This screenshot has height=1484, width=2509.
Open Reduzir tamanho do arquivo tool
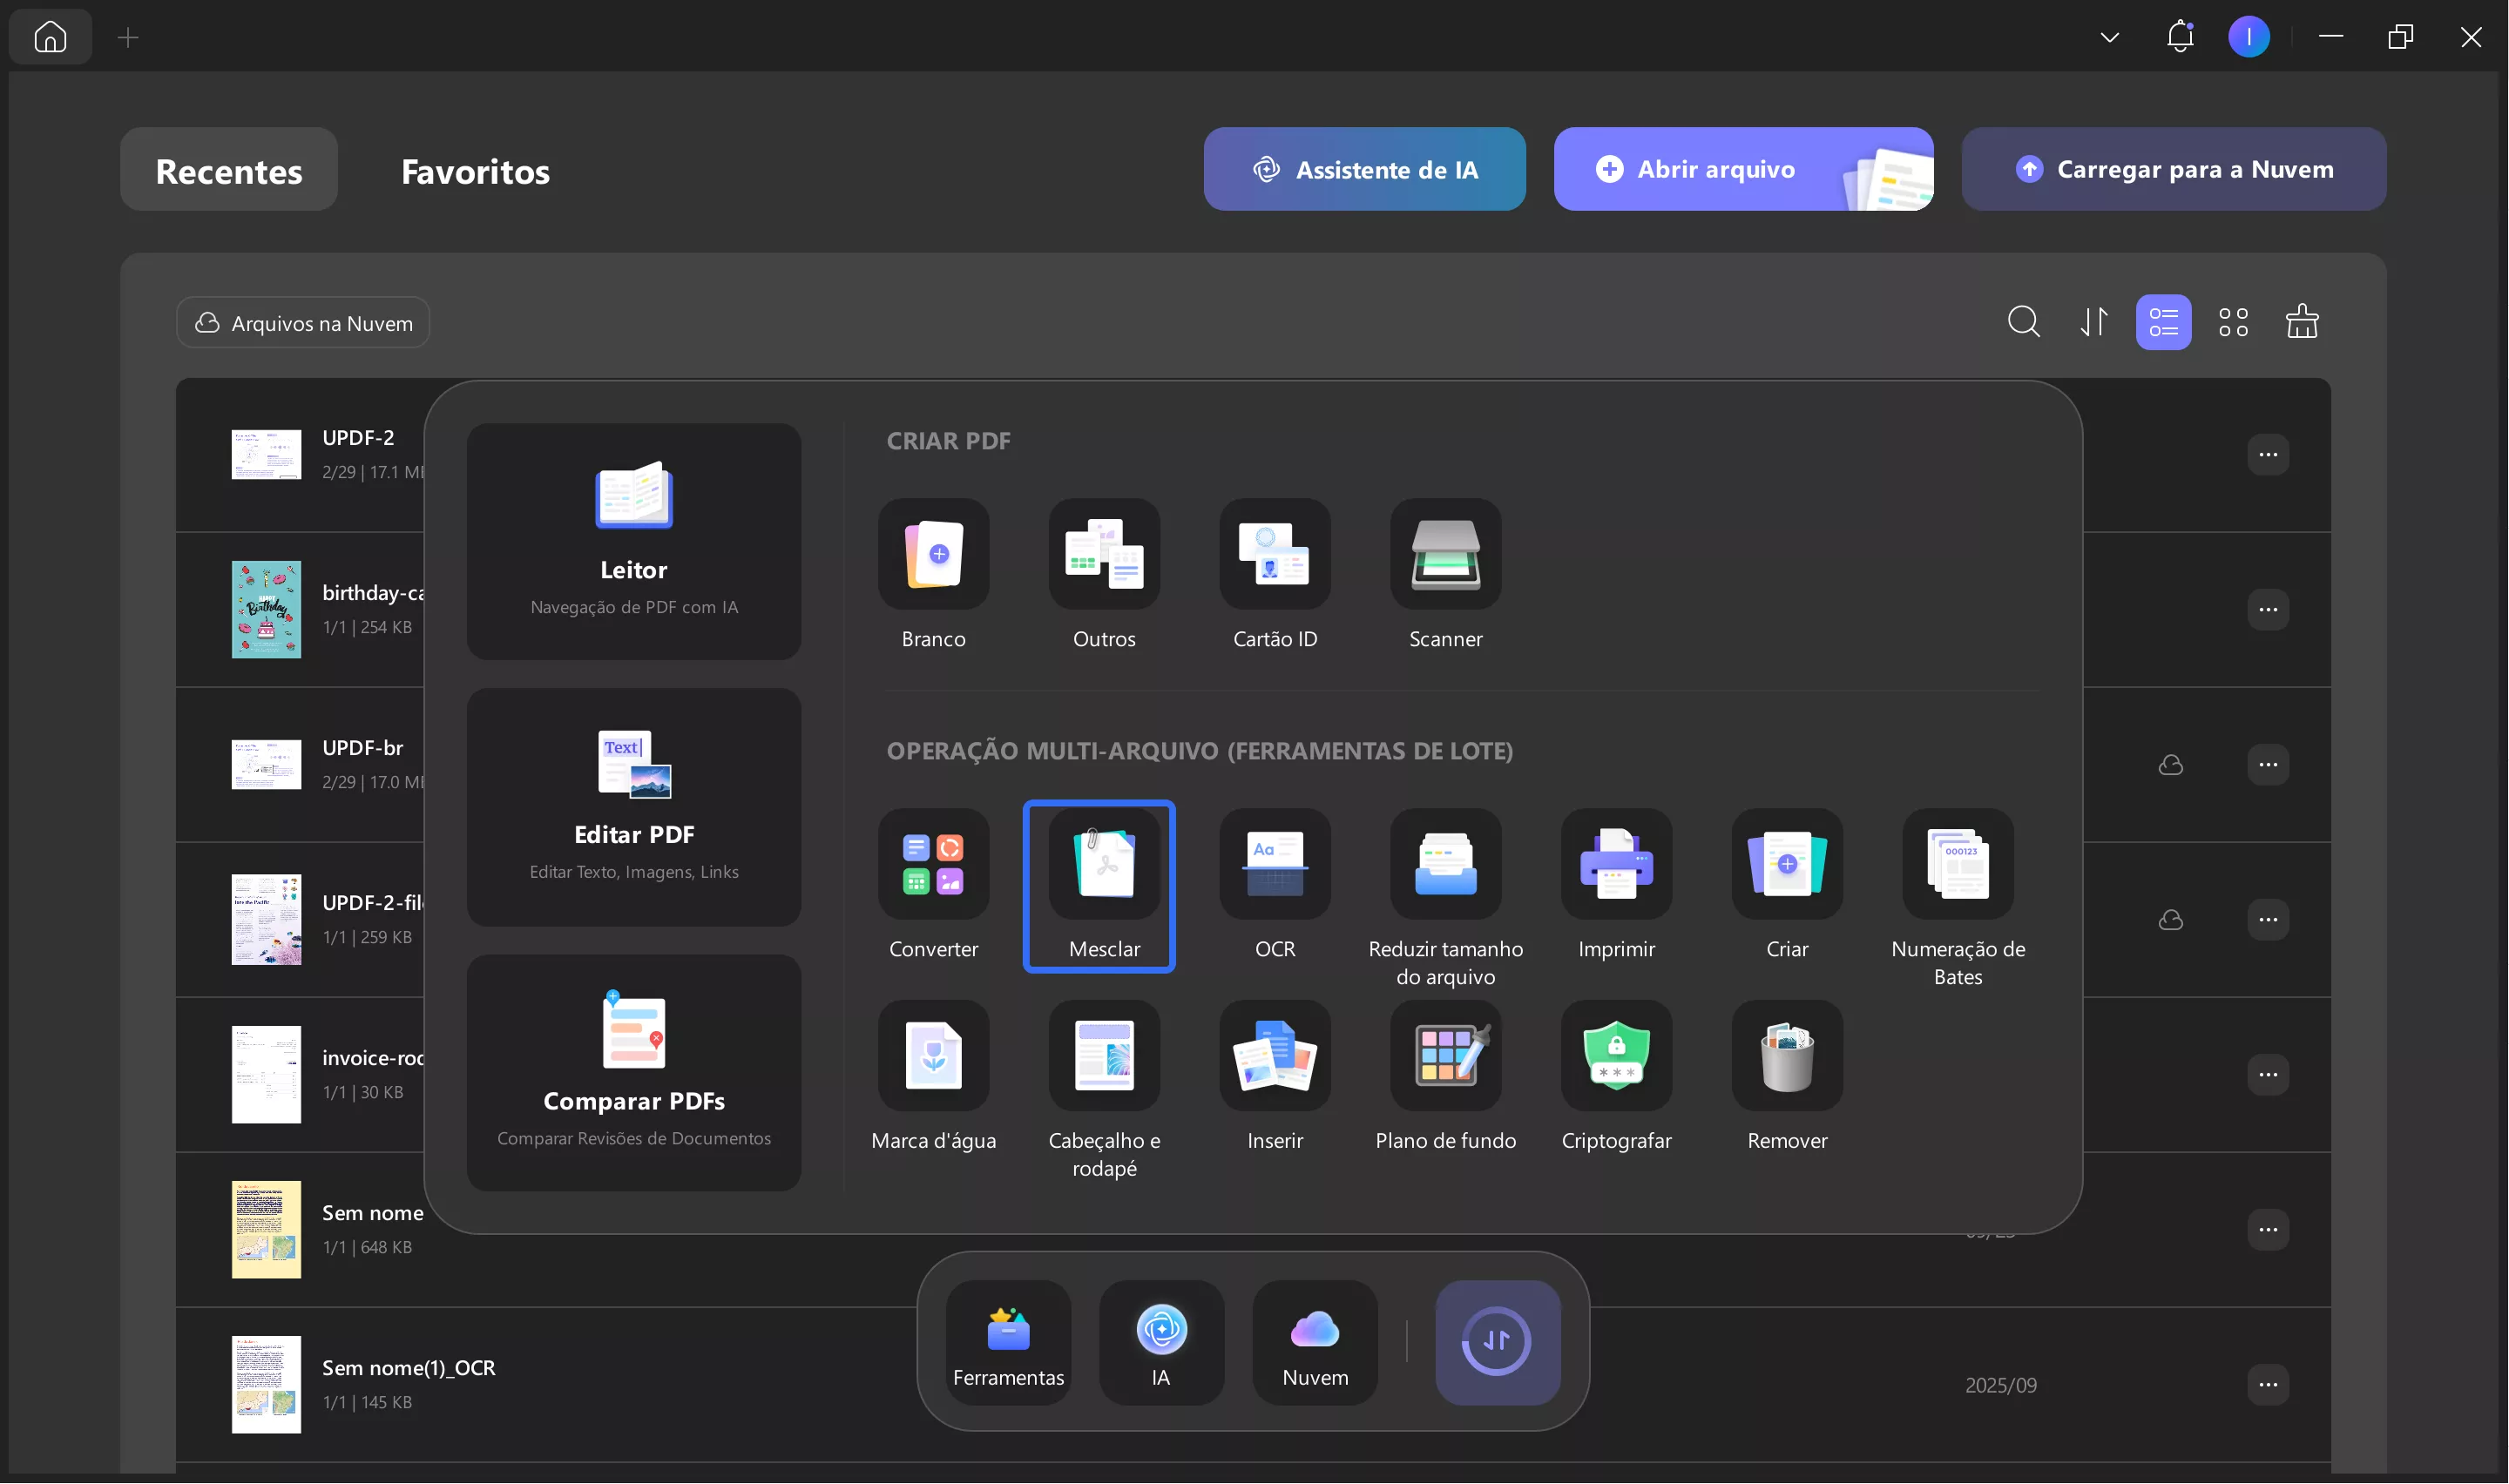click(x=1445, y=865)
